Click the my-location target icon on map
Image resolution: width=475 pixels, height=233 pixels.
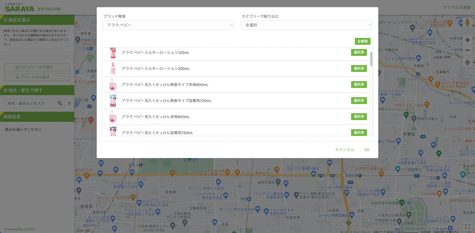pyautogui.click(x=467, y=63)
